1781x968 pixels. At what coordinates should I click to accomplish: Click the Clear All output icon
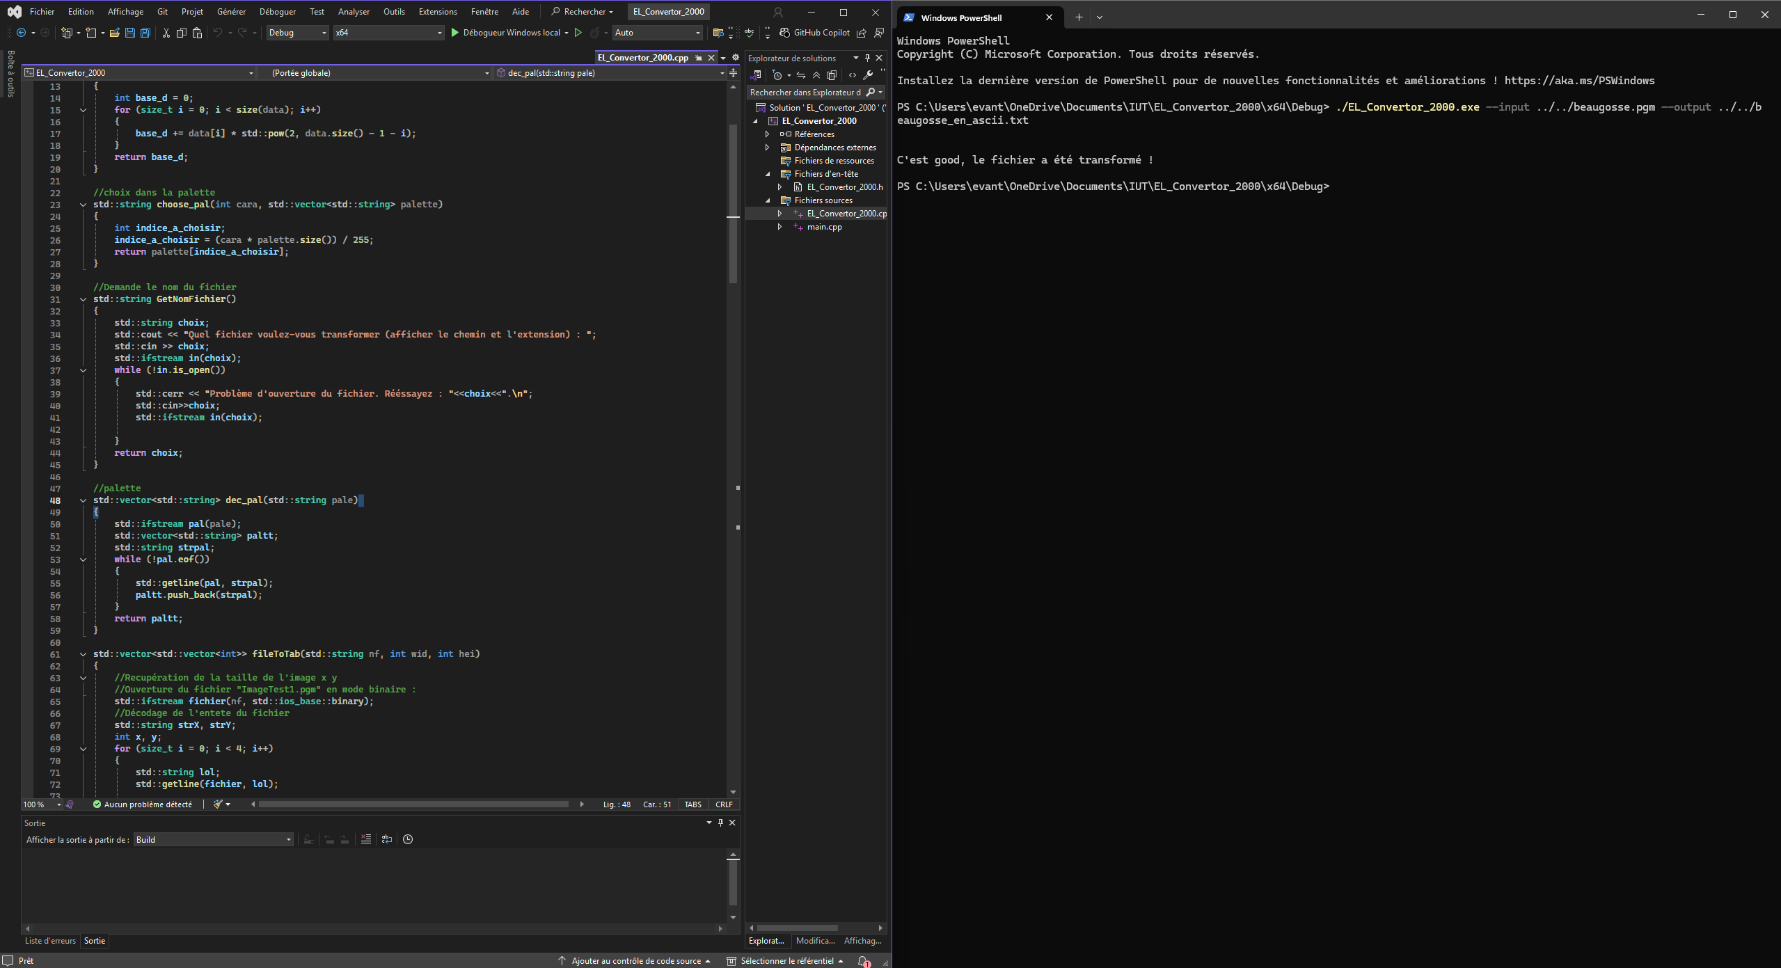pos(366,839)
